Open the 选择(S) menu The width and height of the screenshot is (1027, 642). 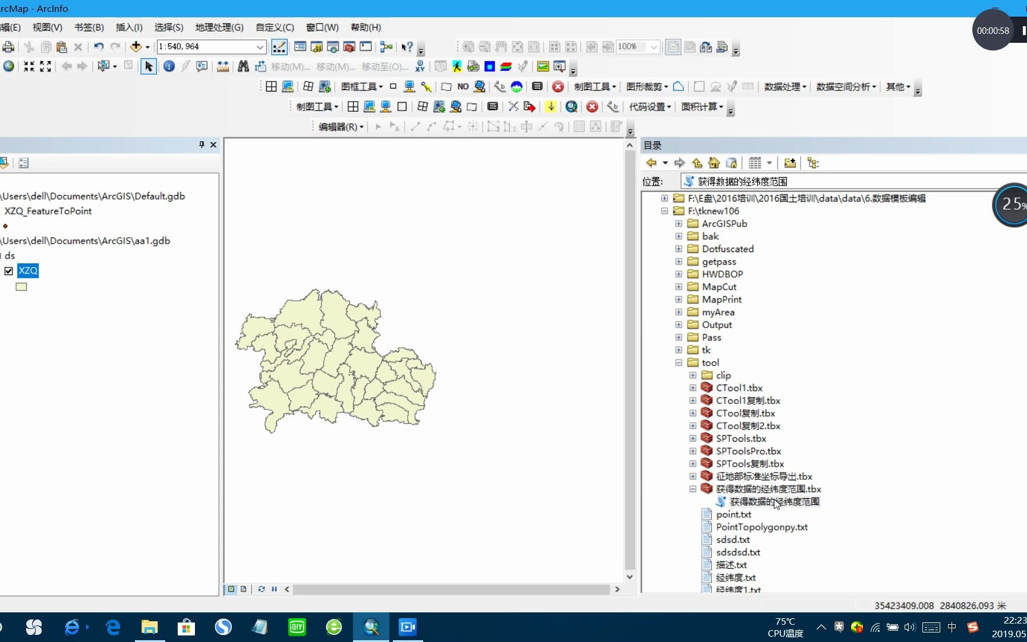coord(168,27)
